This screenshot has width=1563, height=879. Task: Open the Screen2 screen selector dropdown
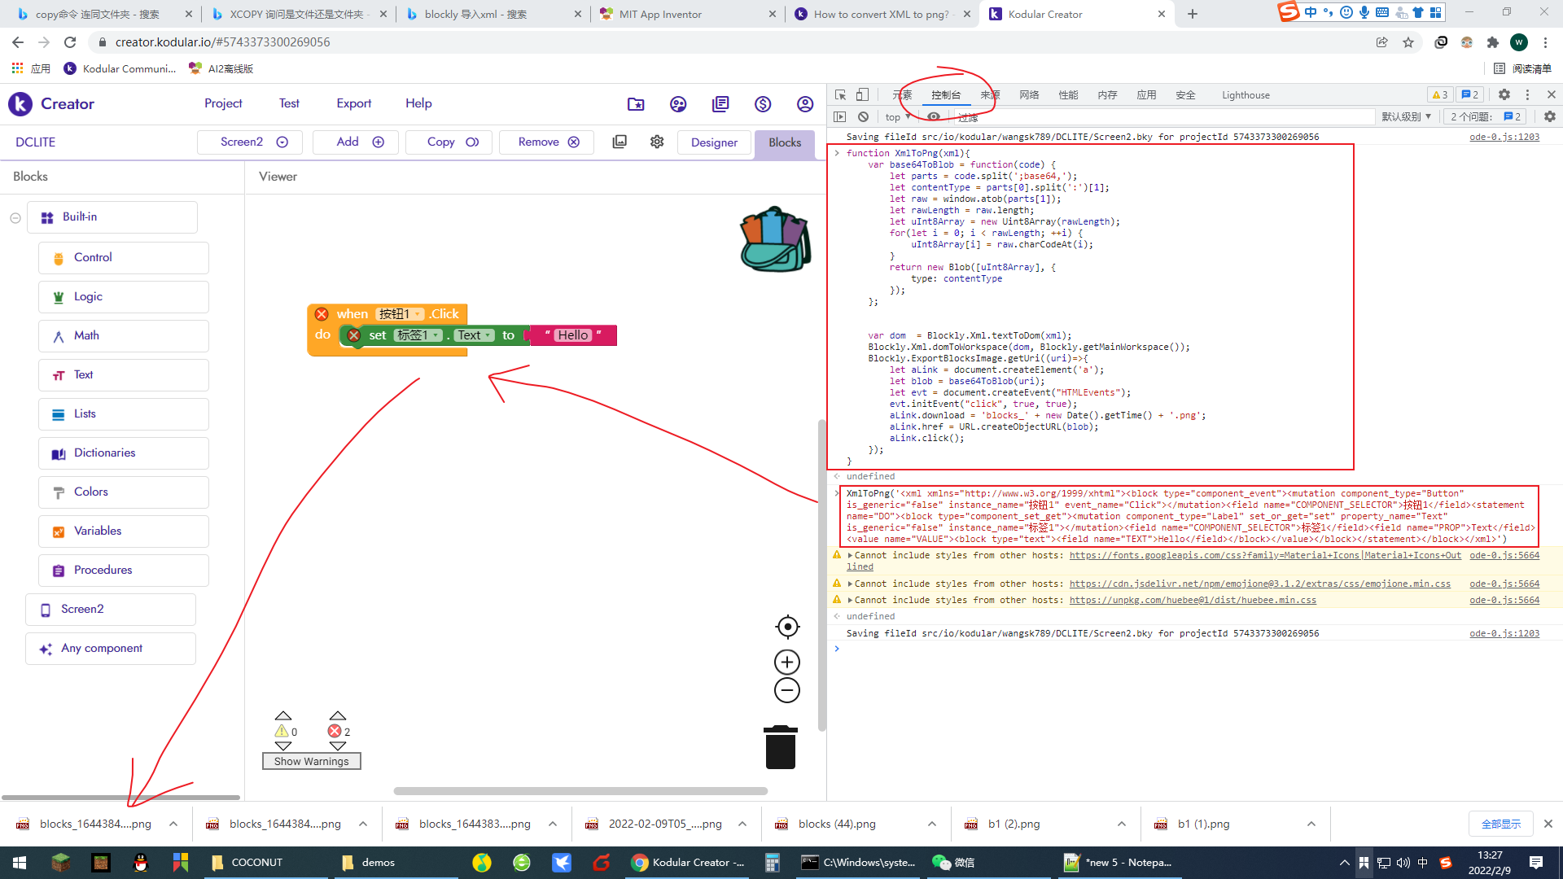click(x=250, y=142)
